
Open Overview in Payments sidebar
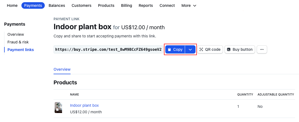click(x=16, y=34)
